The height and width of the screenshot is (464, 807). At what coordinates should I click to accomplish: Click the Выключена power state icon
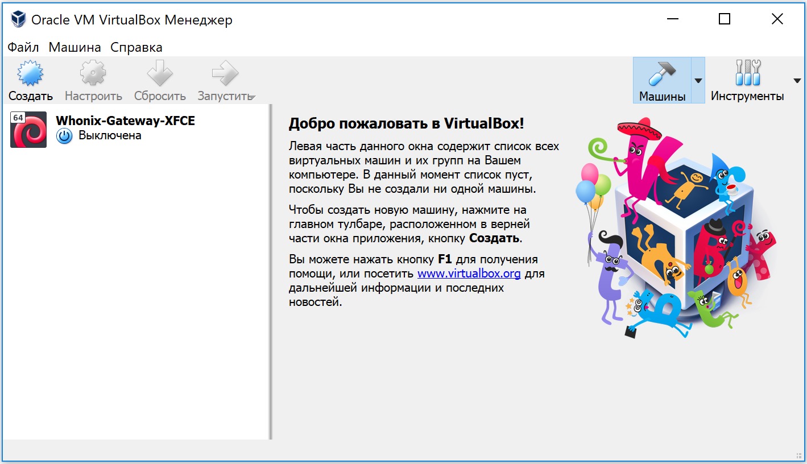click(64, 136)
